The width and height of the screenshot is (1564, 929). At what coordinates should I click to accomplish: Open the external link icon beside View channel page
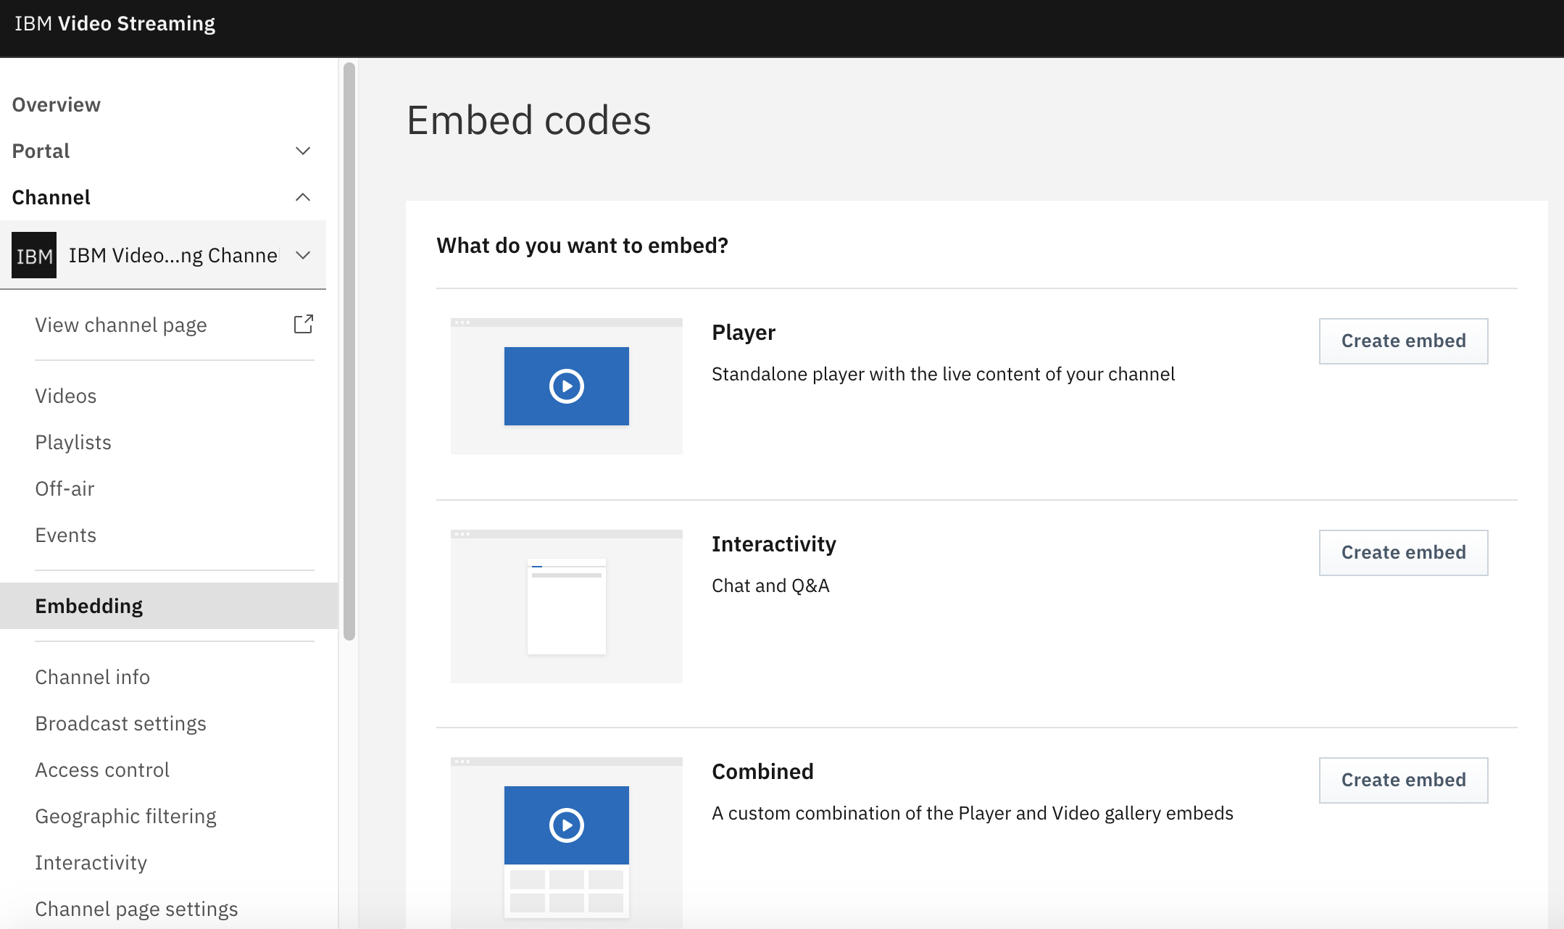303,324
